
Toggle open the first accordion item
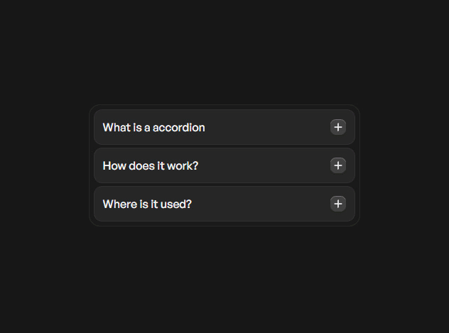point(224,127)
